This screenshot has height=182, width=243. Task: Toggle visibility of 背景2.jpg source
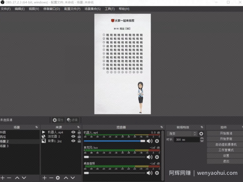tap(73, 141)
